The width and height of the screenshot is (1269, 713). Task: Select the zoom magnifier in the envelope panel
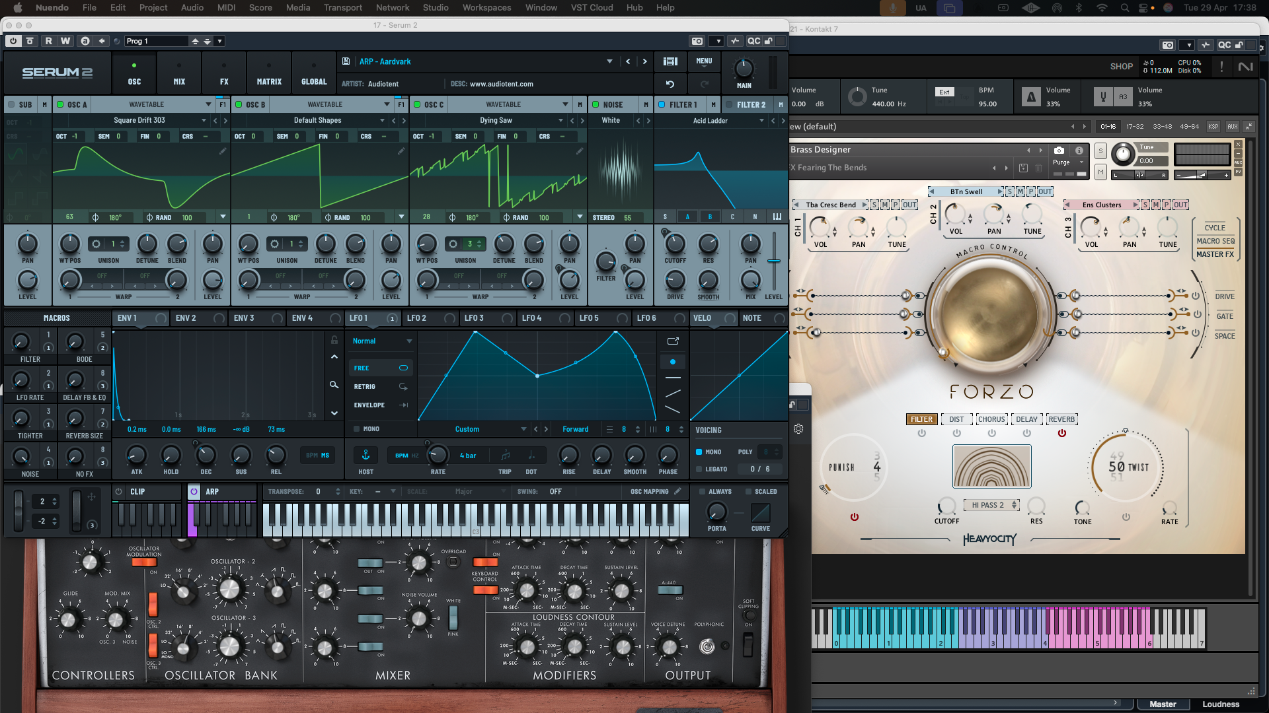[x=334, y=385]
